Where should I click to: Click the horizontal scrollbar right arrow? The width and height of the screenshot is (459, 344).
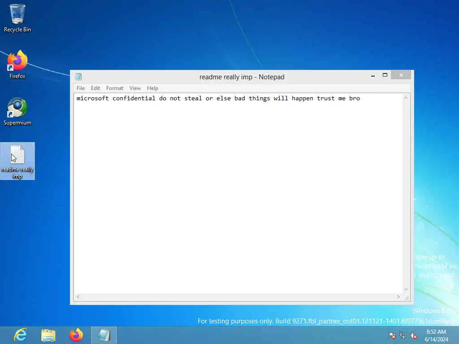398,297
